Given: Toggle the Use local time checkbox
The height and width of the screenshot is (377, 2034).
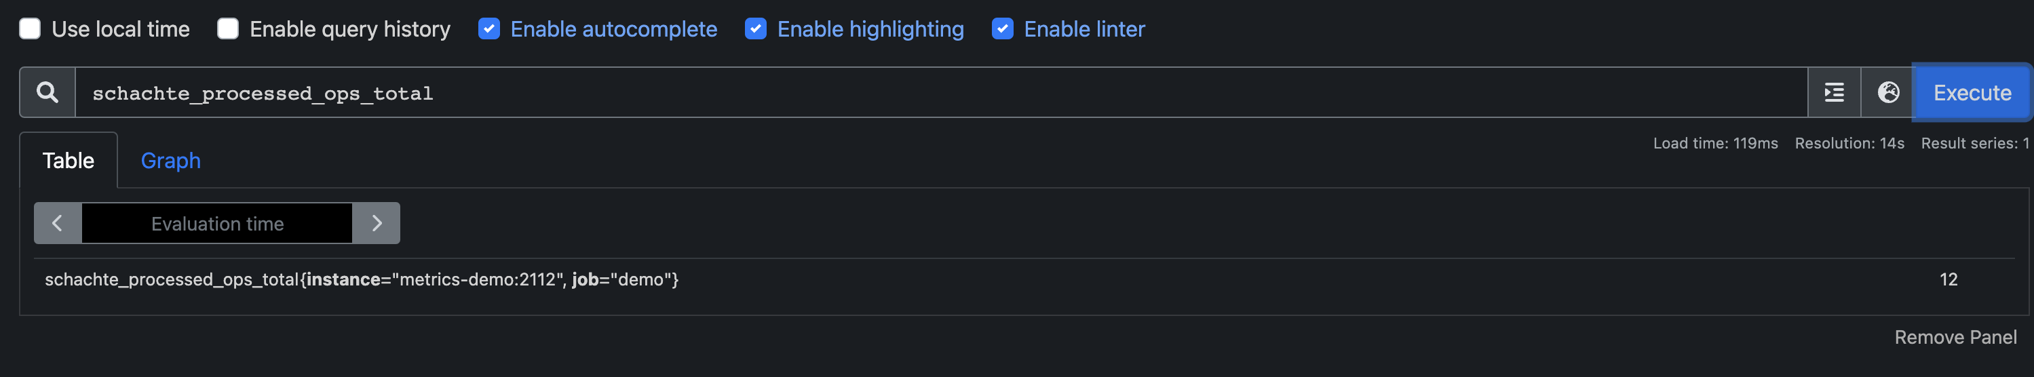Looking at the screenshot, I should click(x=30, y=29).
